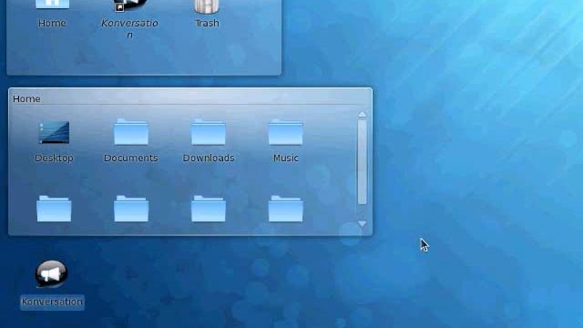Open italic Konversation shortcut in top widget
This screenshot has height=328, width=583.
click(129, 5)
